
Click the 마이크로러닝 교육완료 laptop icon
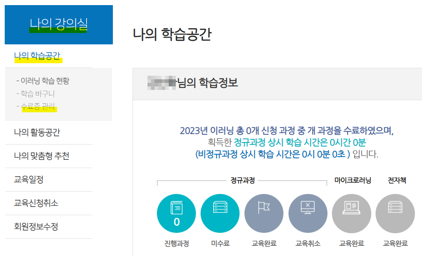tap(352, 213)
